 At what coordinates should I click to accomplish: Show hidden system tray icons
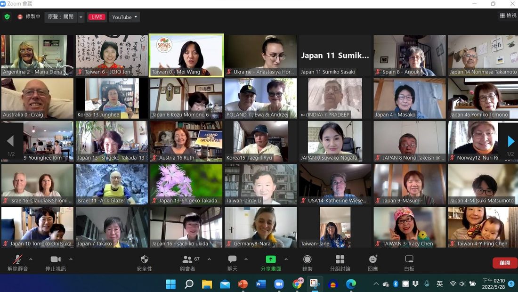click(x=376, y=284)
